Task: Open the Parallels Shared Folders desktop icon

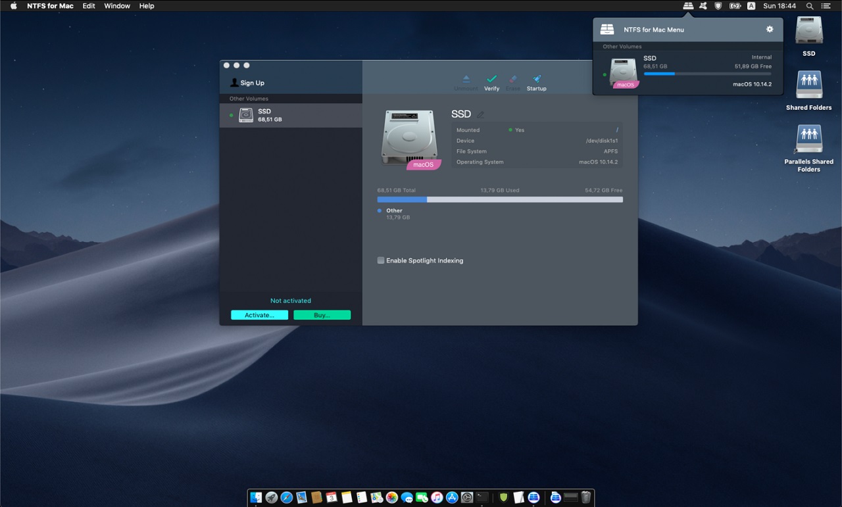Action: pyautogui.click(x=808, y=140)
